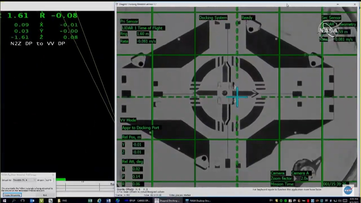
Task: Click the 'Docking System' label
Action: pyautogui.click(x=213, y=18)
